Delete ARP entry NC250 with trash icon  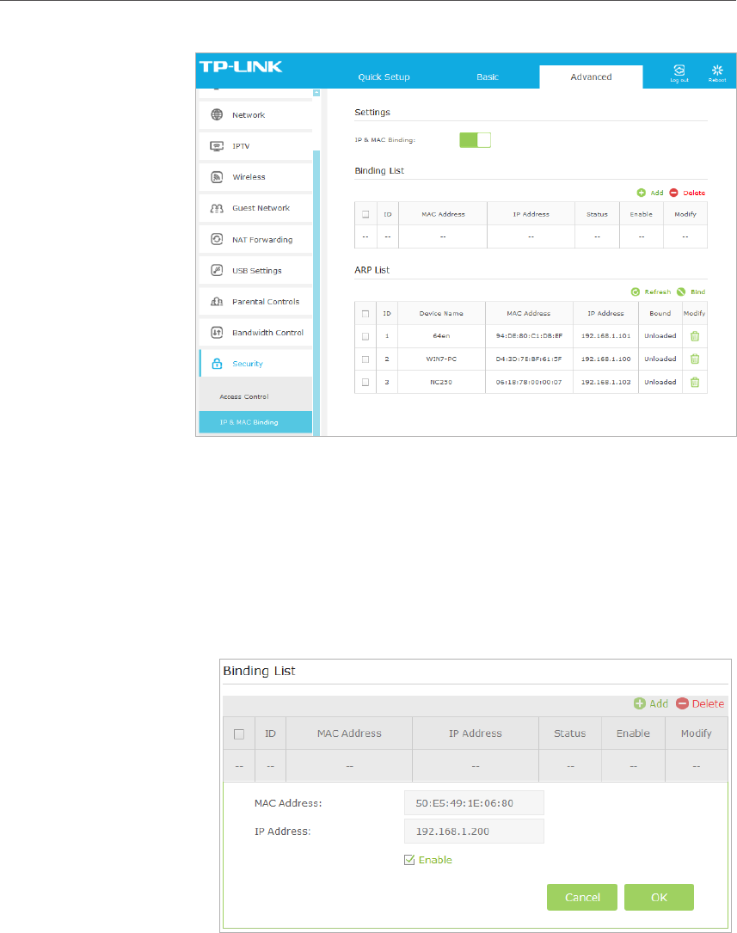[695, 382]
